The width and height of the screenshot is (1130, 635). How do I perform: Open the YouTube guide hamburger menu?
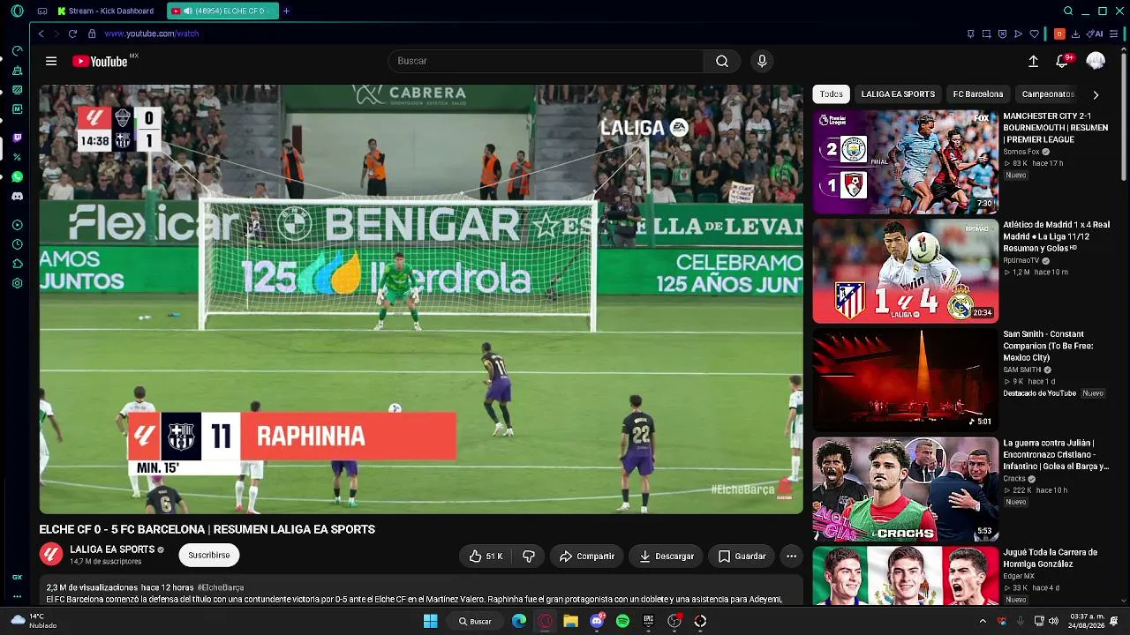51,61
